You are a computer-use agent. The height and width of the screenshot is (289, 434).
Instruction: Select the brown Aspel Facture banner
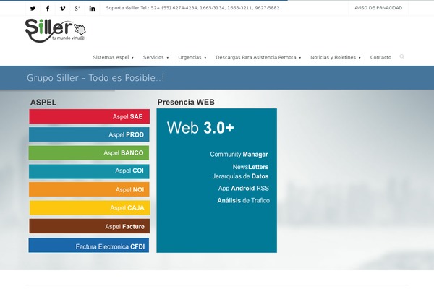90,226
